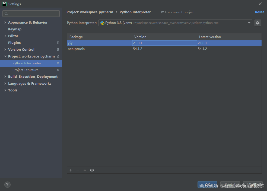Click the Version Control project-scope icon
The image size is (267, 191).
pyautogui.click(x=58, y=50)
